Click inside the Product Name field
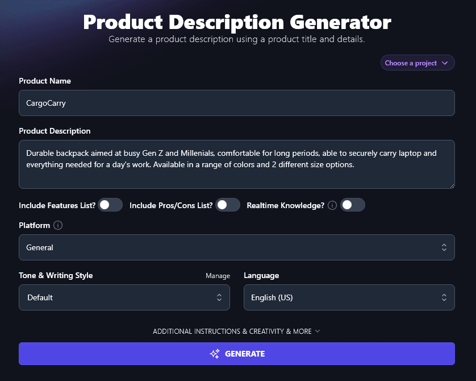Screen dimensions: 476x381 237,103
